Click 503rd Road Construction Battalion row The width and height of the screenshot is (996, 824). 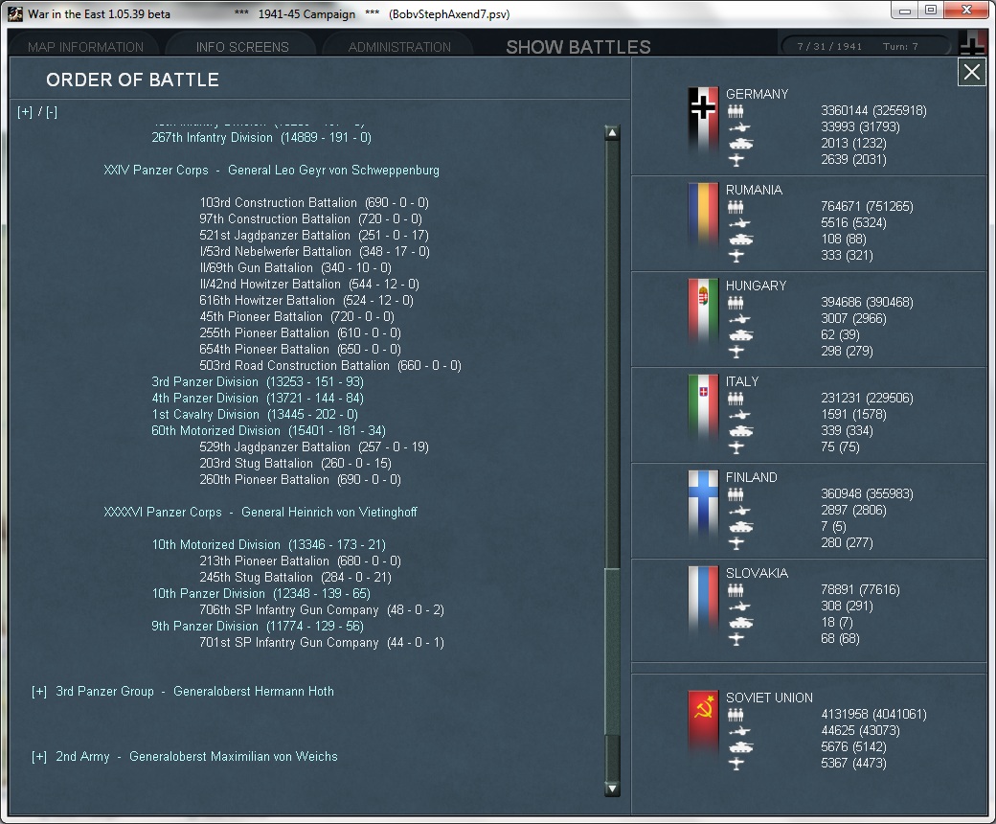(x=330, y=366)
